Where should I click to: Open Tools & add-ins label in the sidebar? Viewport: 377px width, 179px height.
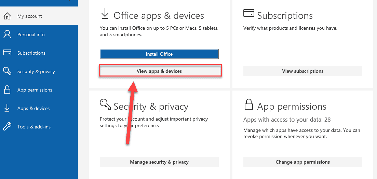coord(34,127)
